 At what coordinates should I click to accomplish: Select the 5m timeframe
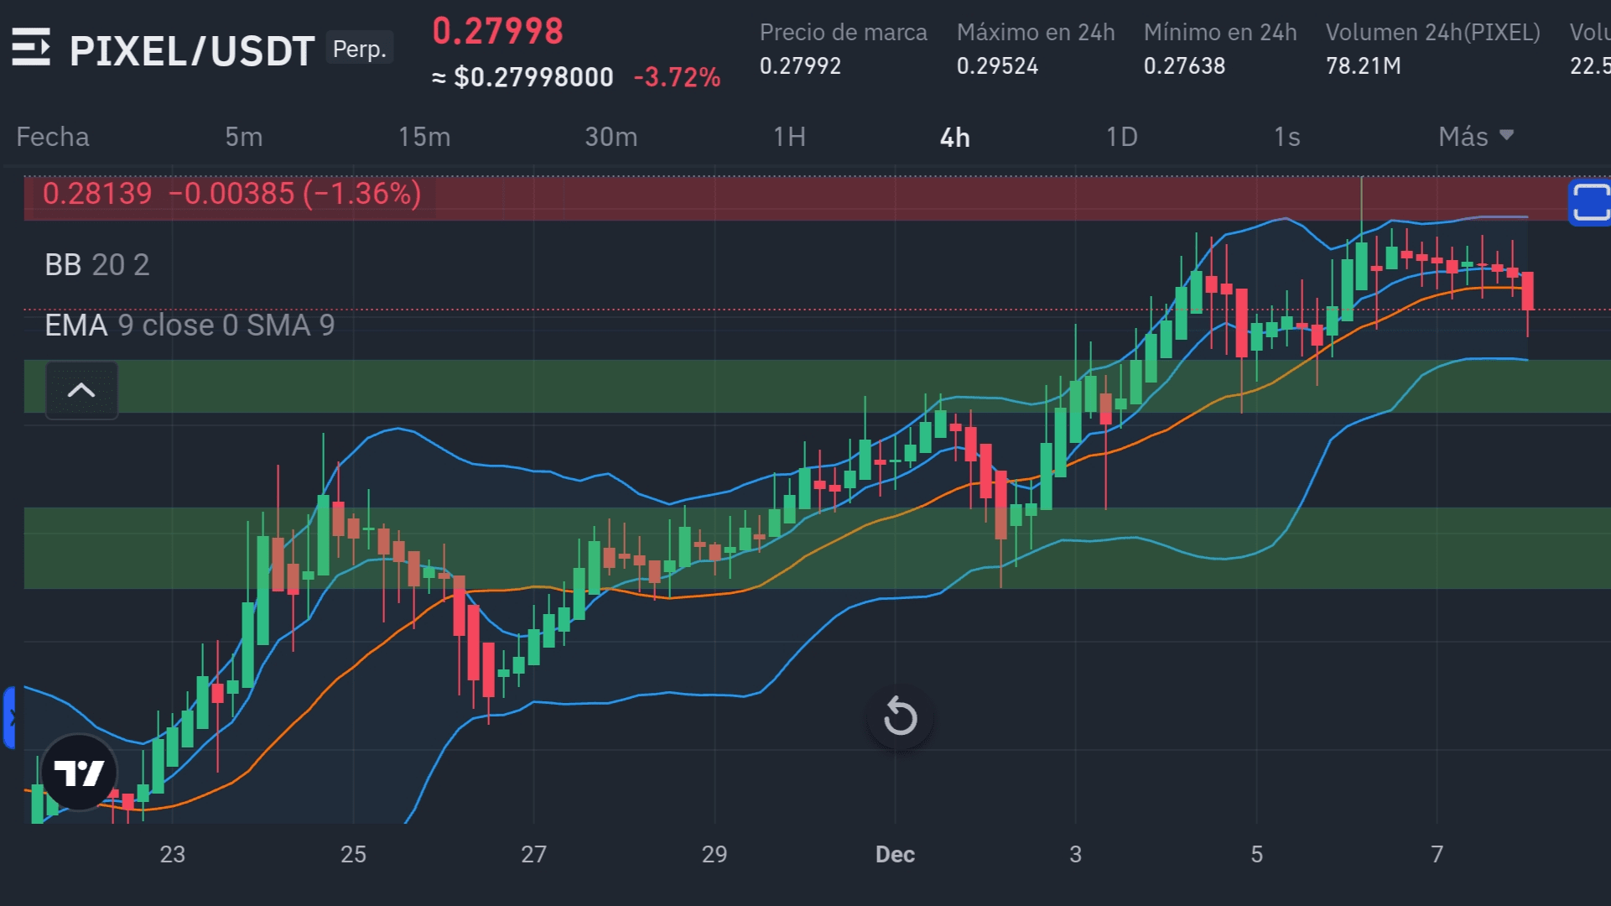tap(243, 137)
